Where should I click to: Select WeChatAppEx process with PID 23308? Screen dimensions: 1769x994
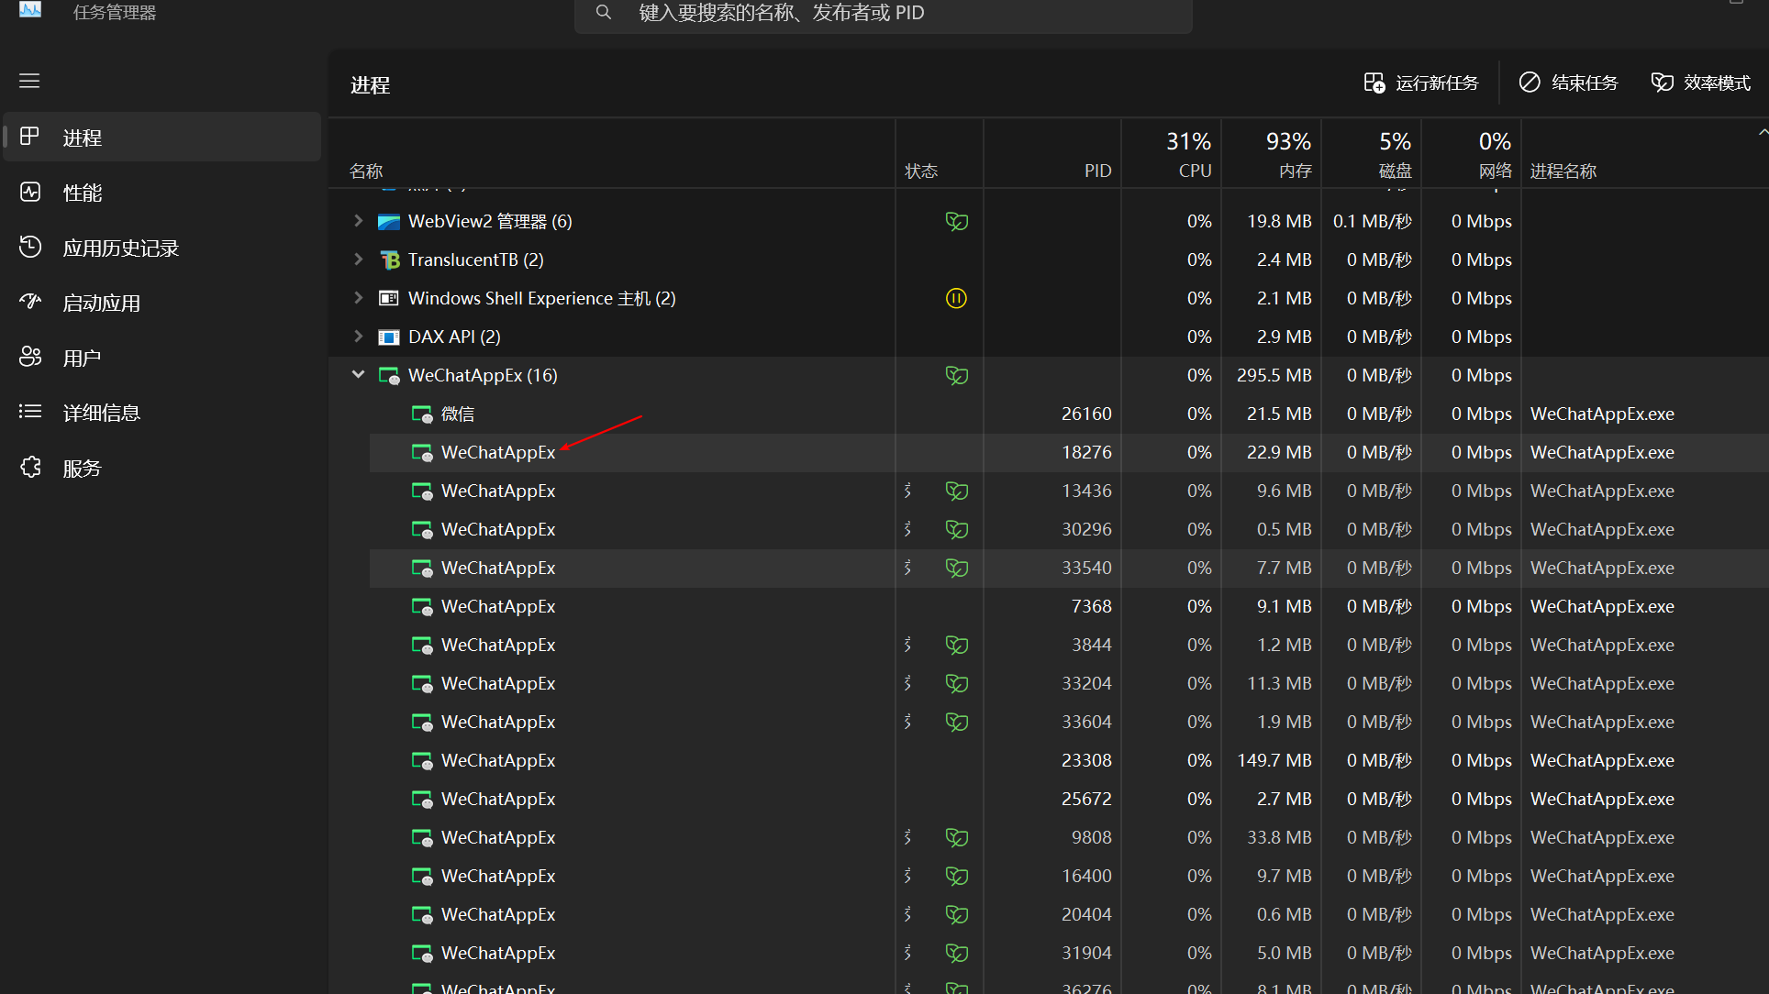1069,761
